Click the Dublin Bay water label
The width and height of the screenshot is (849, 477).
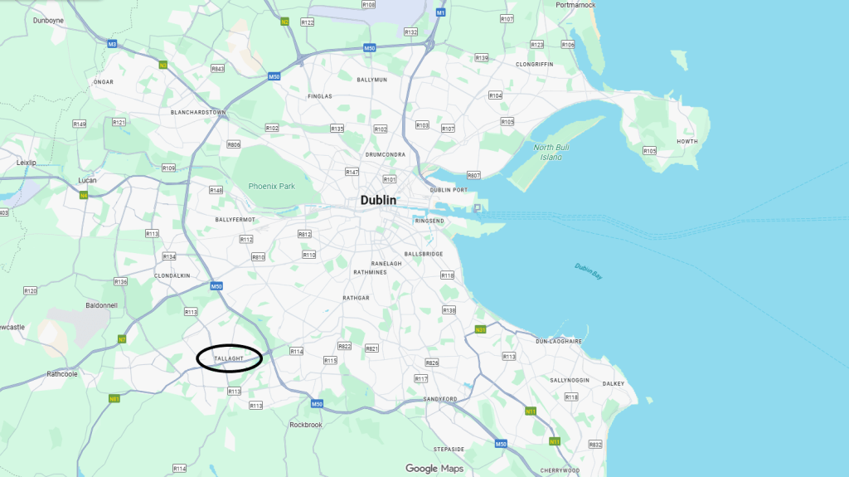click(x=589, y=271)
